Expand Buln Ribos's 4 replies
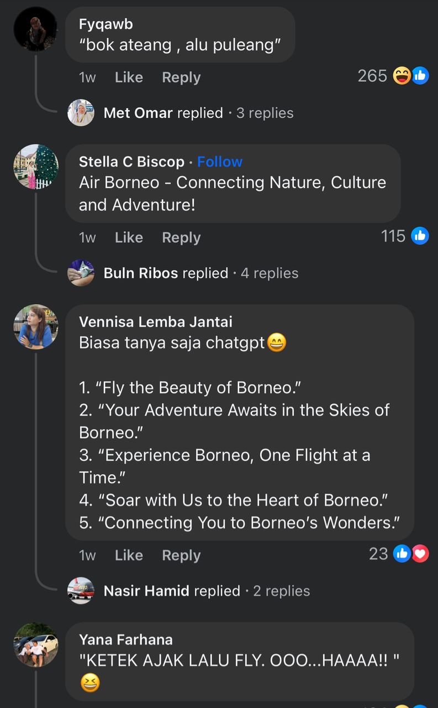 (x=269, y=273)
